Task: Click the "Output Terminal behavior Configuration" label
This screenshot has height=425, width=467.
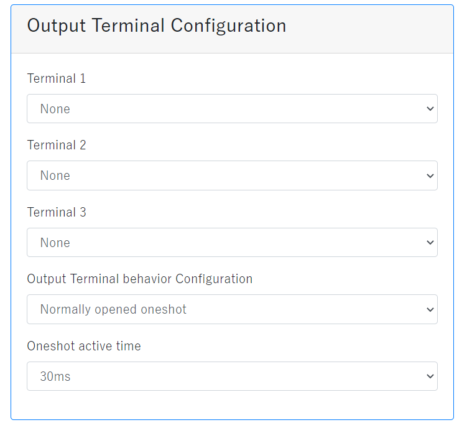Action: point(139,279)
